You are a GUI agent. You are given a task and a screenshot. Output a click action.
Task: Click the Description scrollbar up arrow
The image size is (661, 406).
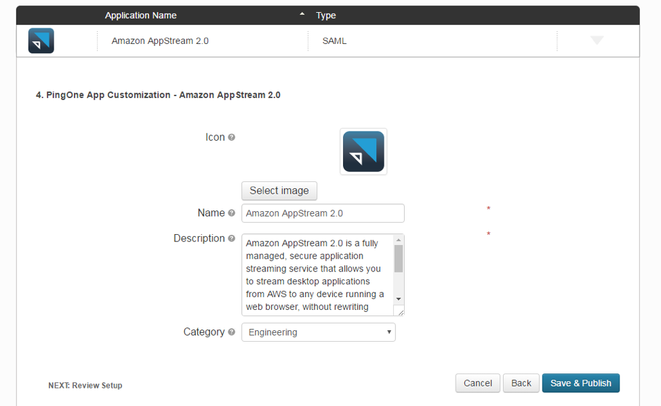[399, 240]
